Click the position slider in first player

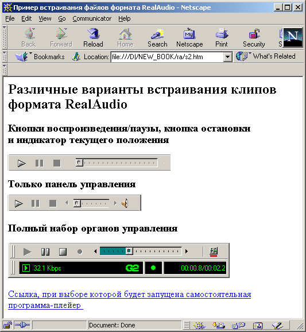pos(79,163)
